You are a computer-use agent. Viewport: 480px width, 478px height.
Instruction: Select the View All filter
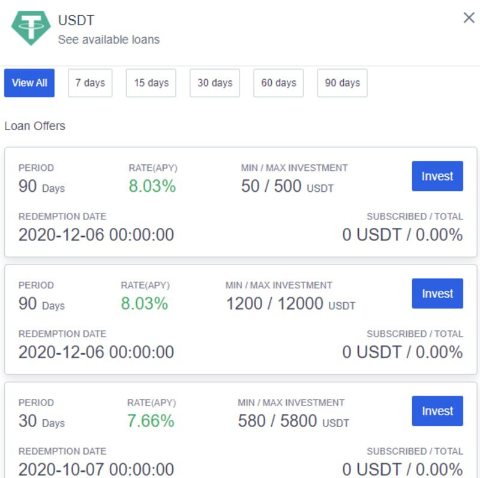point(29,83)
